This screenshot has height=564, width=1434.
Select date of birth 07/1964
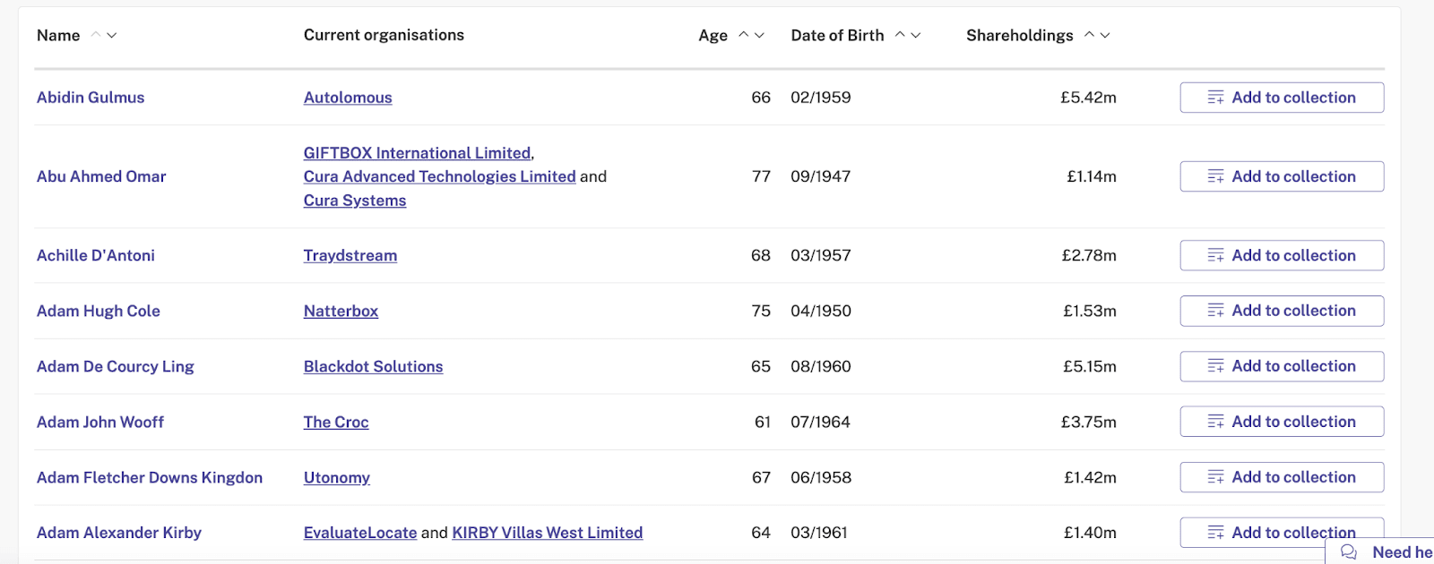click(820, 422)
